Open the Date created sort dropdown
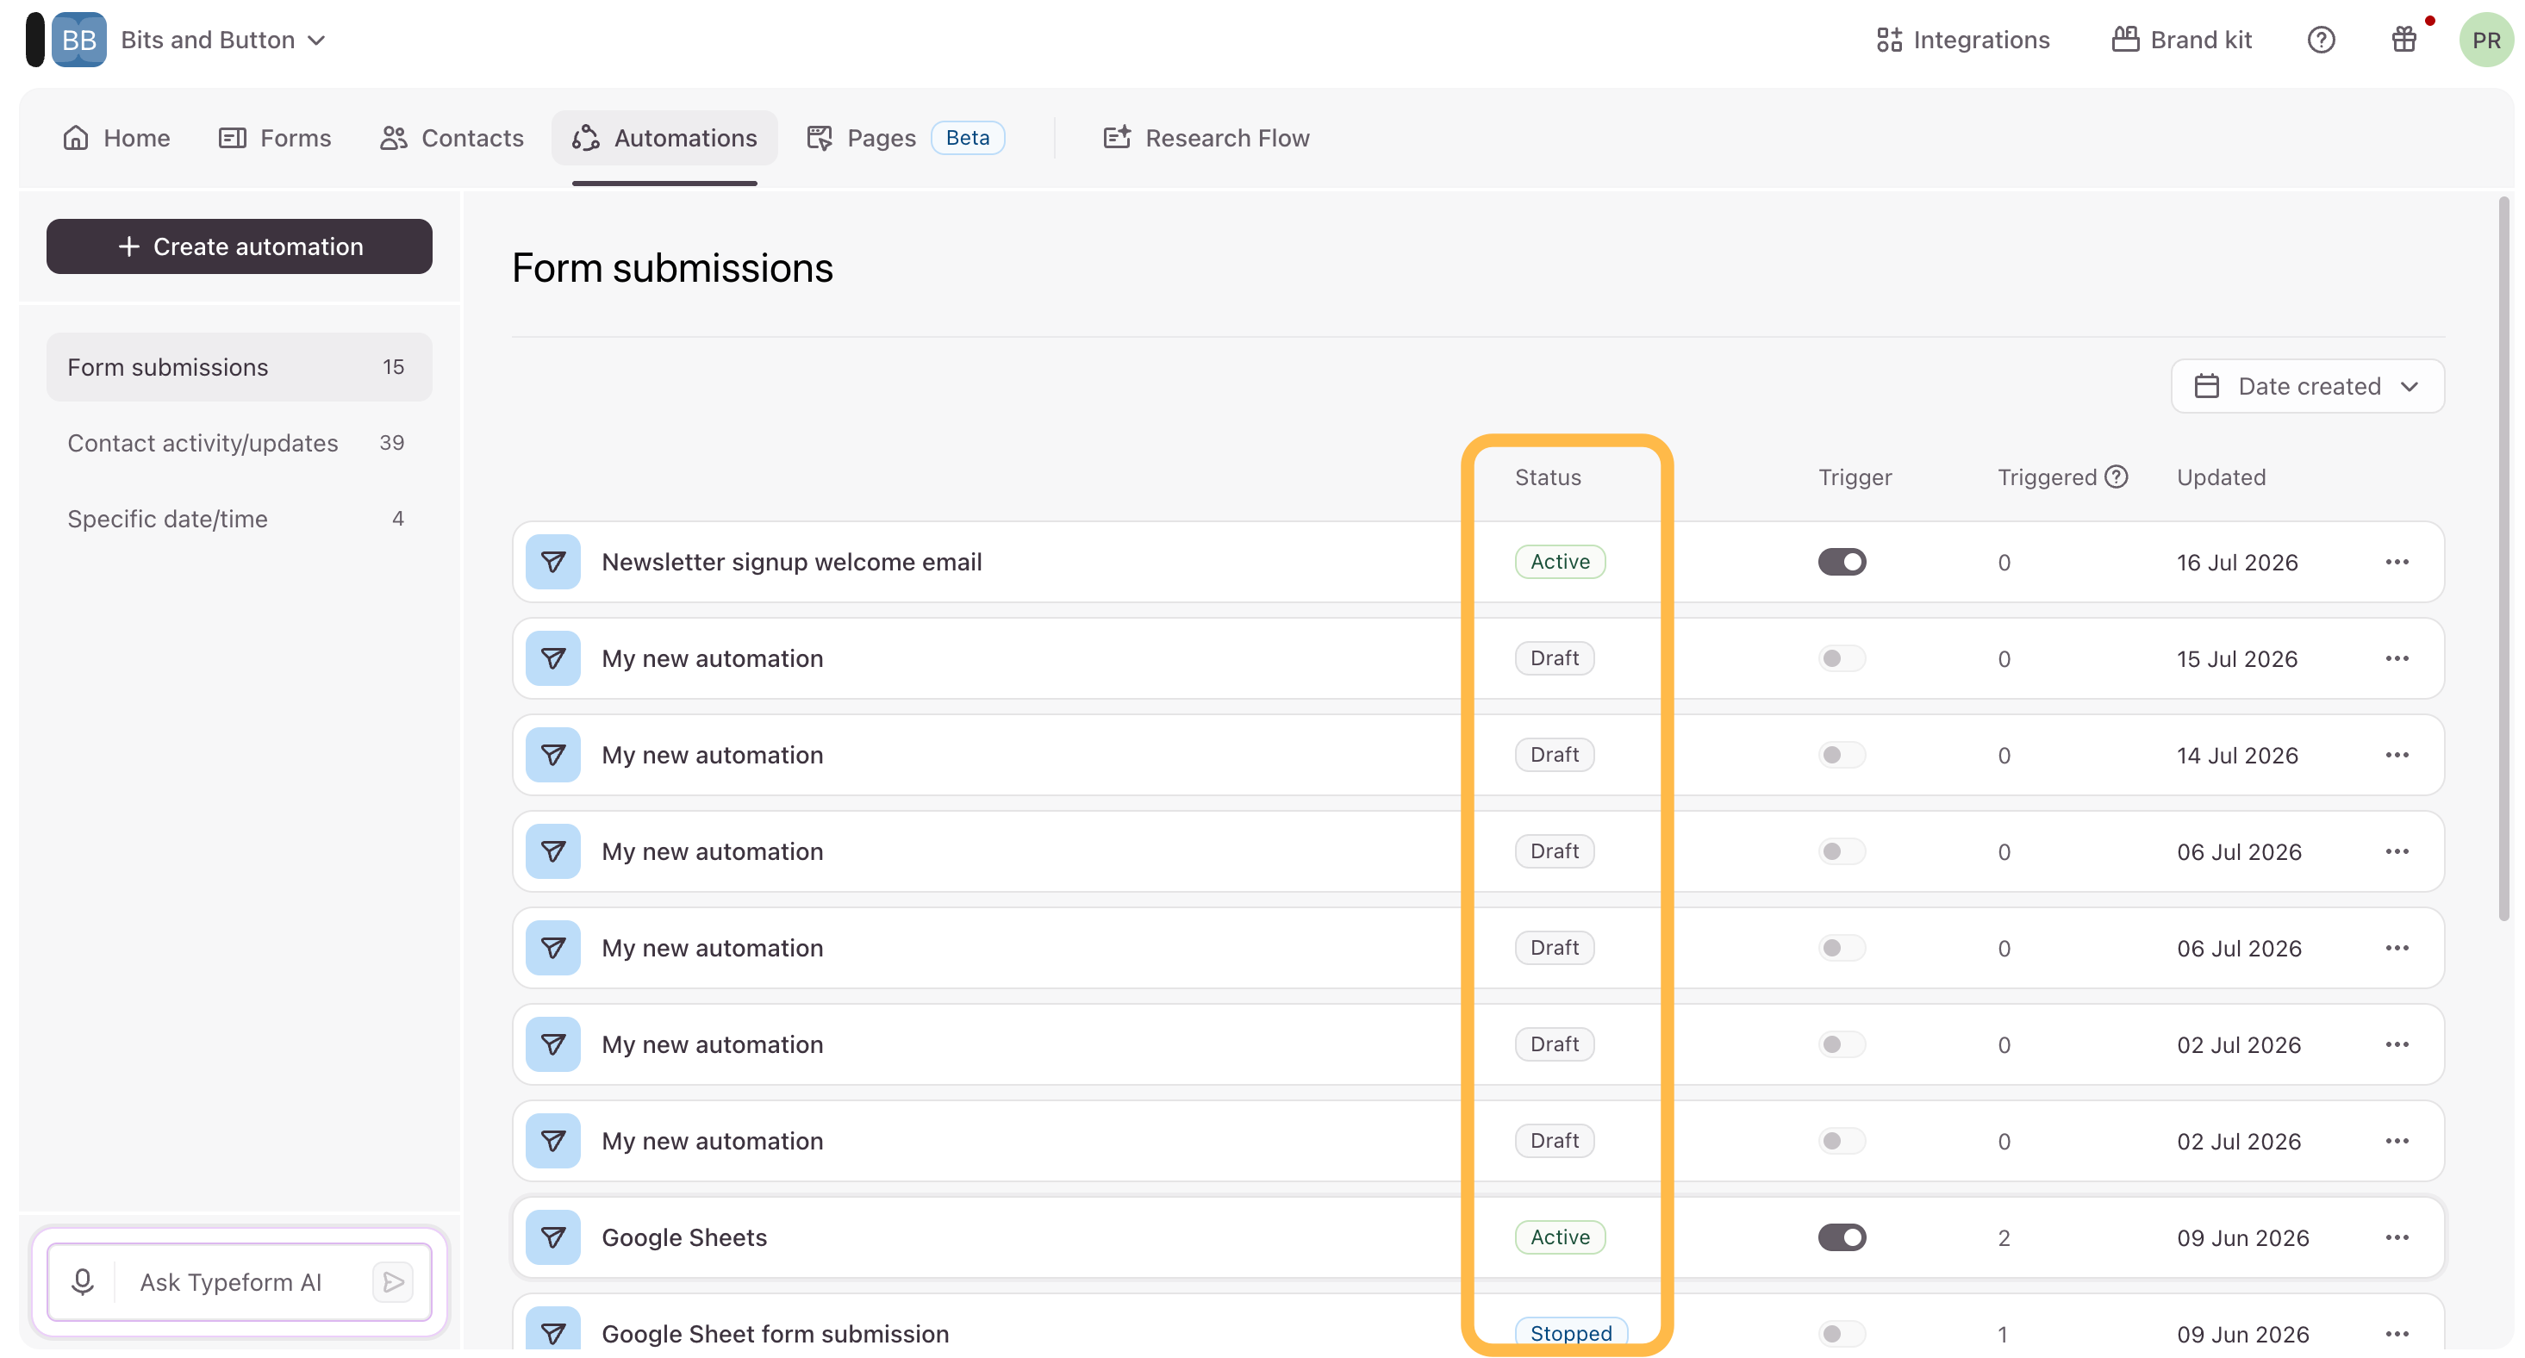Image resolution: width=2525 pixels, height=1358 pixels. point(2307,386)
